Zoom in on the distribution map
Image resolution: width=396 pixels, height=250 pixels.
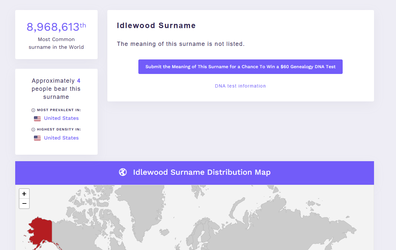click(x=24, y=194)
